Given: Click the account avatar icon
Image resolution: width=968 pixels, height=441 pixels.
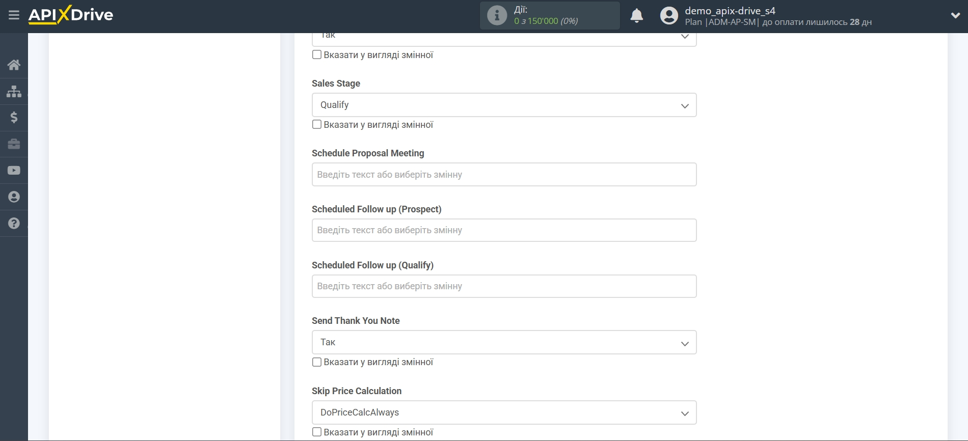Looking at the screenshot, I should pos(669,16).
